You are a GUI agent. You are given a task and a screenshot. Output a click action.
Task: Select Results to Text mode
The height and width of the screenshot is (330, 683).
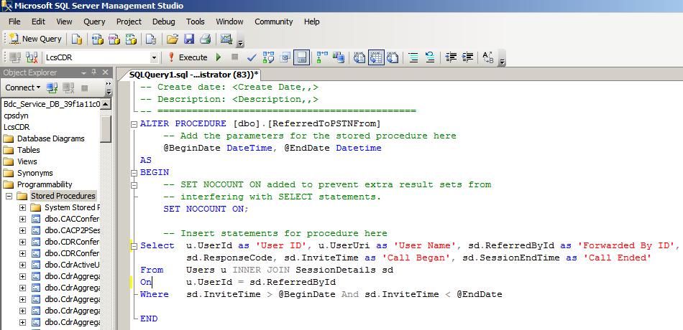point(359,57)
